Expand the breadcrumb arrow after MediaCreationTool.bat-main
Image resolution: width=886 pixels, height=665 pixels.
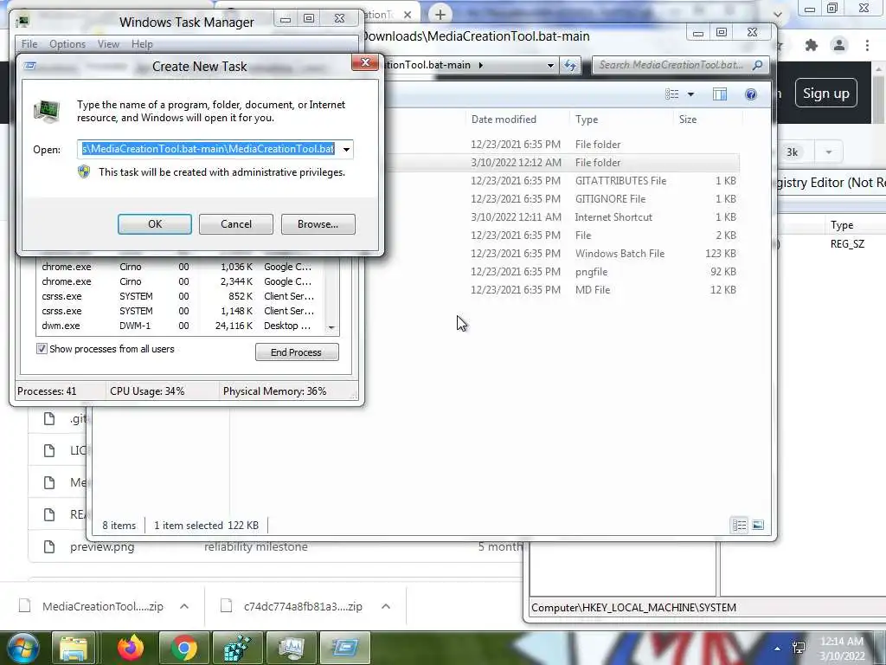(481, 65)
